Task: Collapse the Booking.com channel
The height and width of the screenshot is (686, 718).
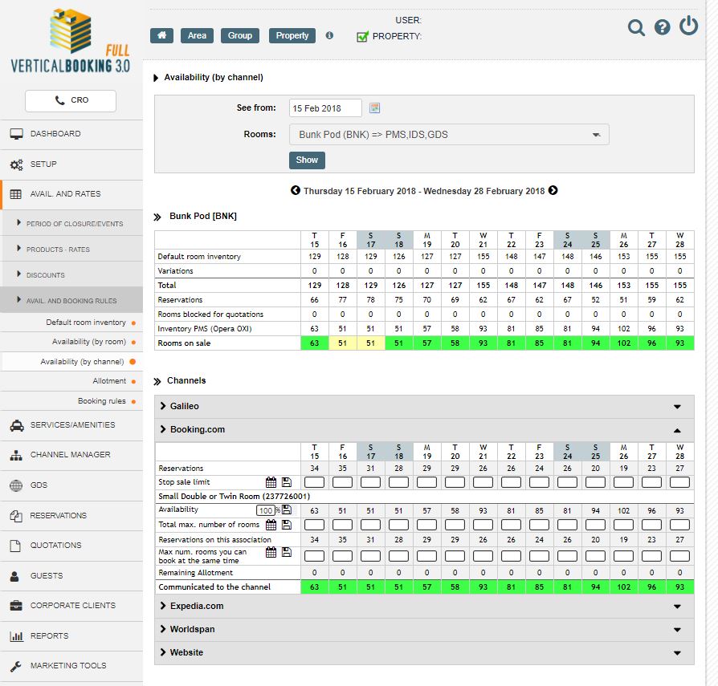Action: click(424, 430)
